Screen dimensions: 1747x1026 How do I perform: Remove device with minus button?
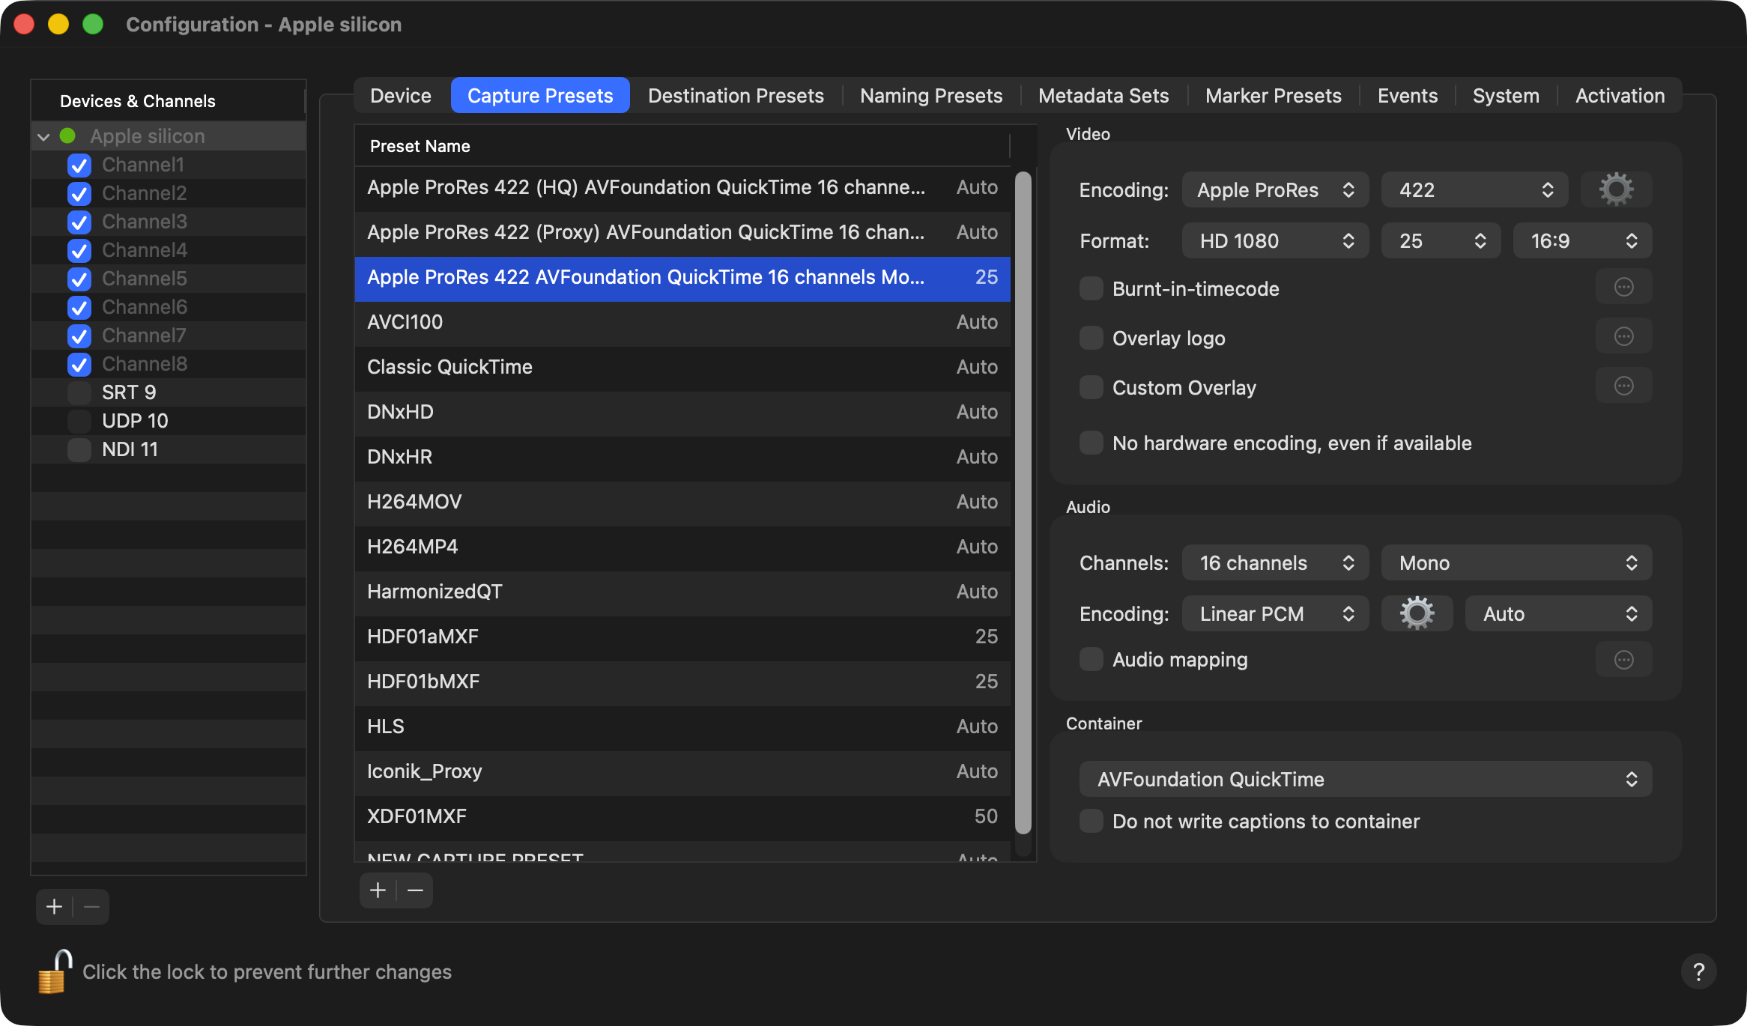pos(91,907)
